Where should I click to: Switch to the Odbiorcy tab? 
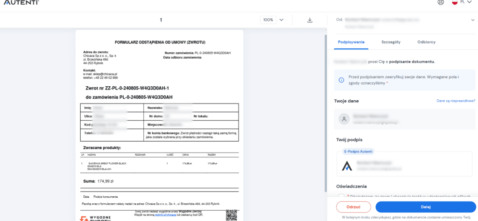(x=426, y=42)
